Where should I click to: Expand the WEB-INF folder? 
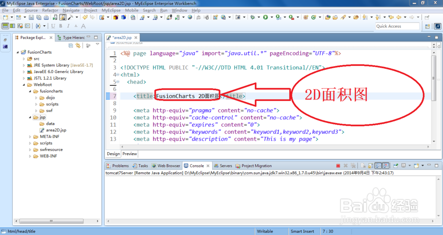tap(30, 156)
